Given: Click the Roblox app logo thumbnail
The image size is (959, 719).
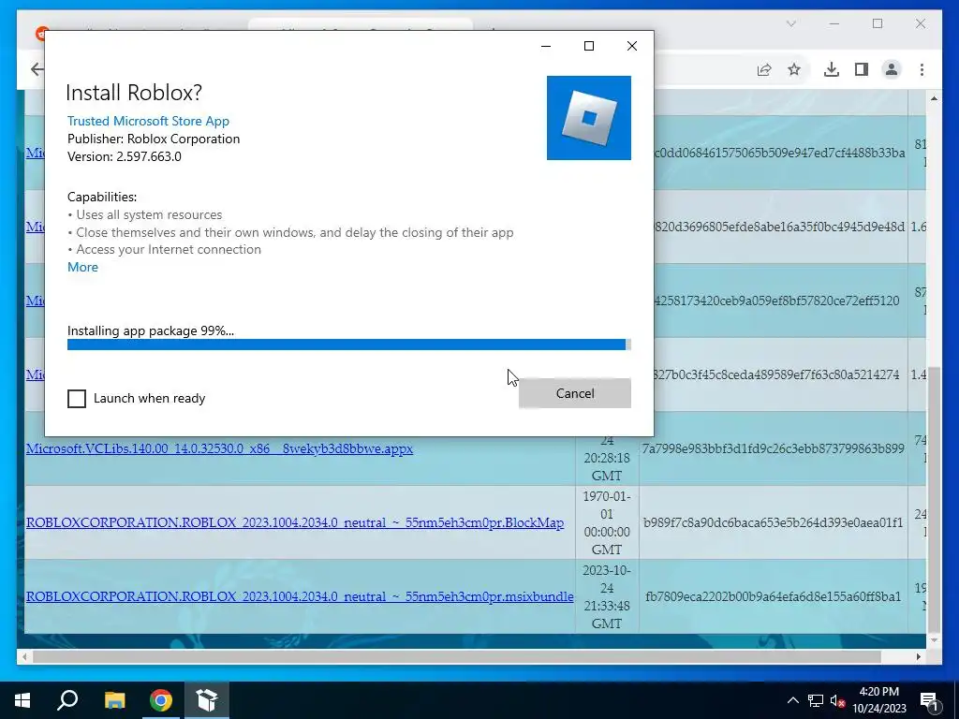Looking at the screenshot, I should 588,118.
